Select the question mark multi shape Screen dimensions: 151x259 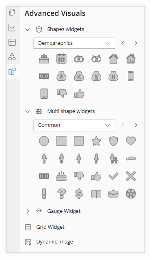coord(61,193)
